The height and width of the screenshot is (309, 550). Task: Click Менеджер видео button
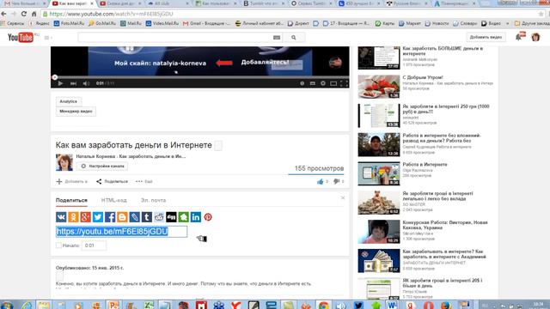coord(76,112)
